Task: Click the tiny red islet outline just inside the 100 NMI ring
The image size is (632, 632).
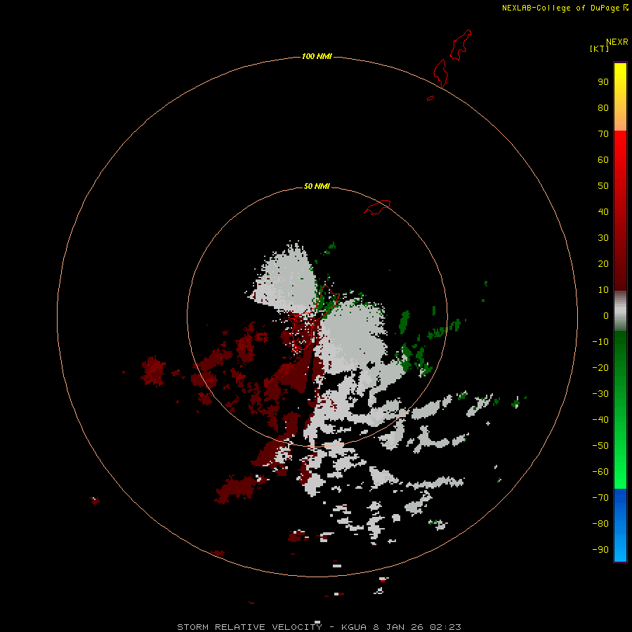Action: click(x=430, y=98)
